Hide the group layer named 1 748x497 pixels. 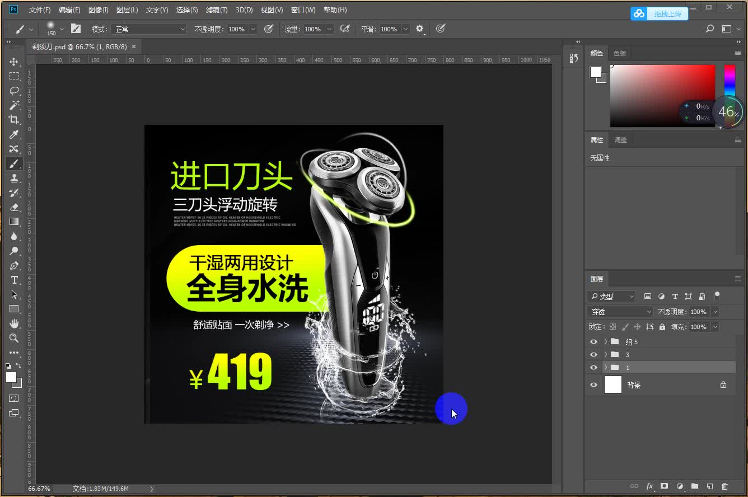[x=593, y=367]
